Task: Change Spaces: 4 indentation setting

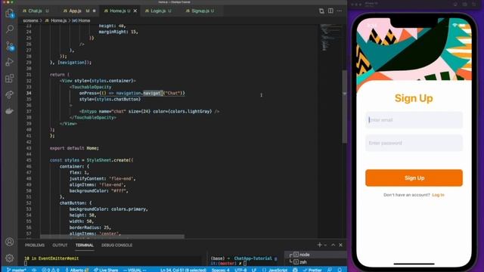Action: click(220, 270)
